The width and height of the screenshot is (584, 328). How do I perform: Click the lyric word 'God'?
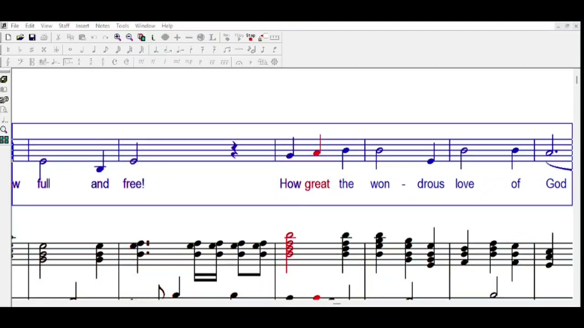(556, 184)
